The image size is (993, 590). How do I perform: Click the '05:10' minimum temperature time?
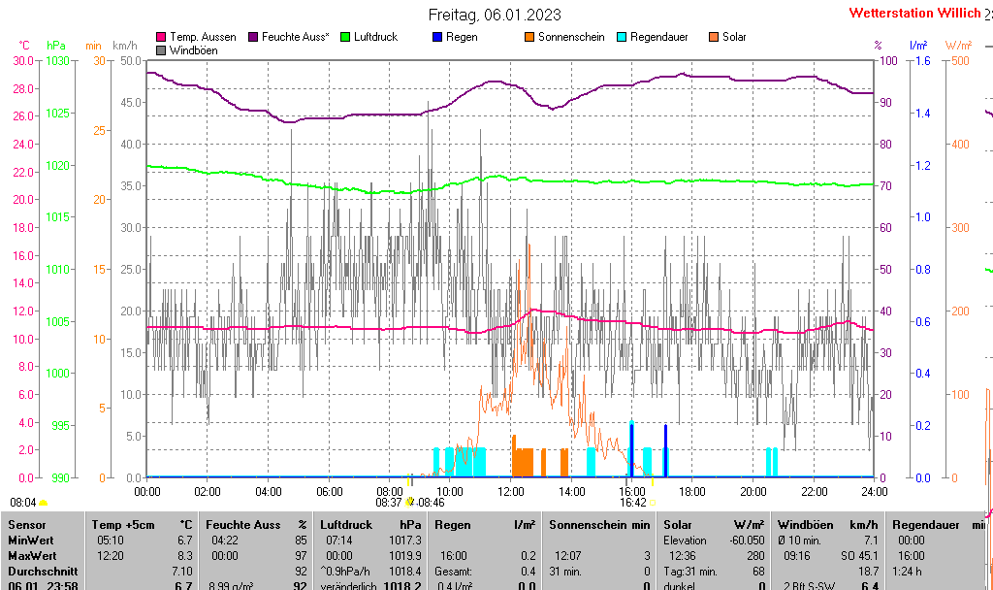coord(111,541)
